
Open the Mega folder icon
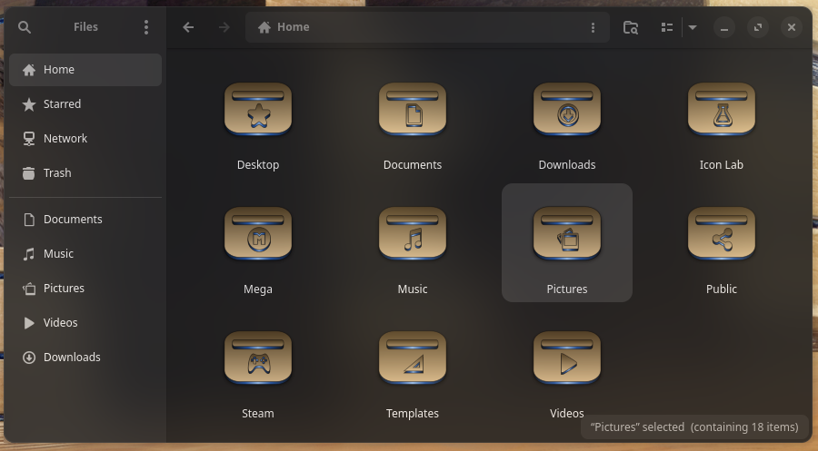tap(258, 235)
